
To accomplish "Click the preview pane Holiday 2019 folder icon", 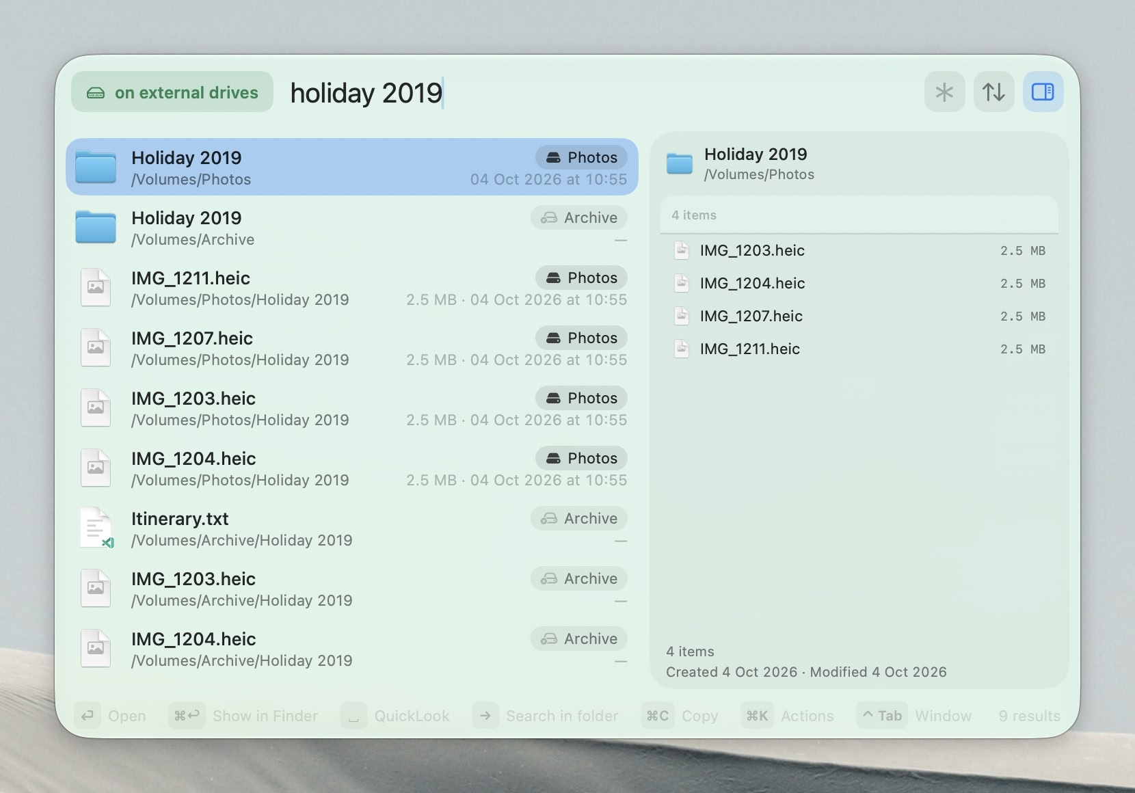I will pyautogui.click(x=680, y=163).
